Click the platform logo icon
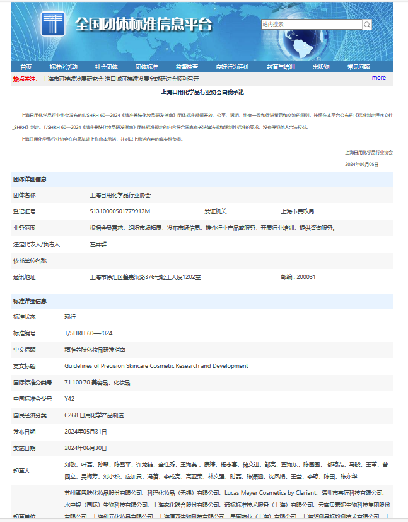The image size is (408, 522). [x=53, y=23]
